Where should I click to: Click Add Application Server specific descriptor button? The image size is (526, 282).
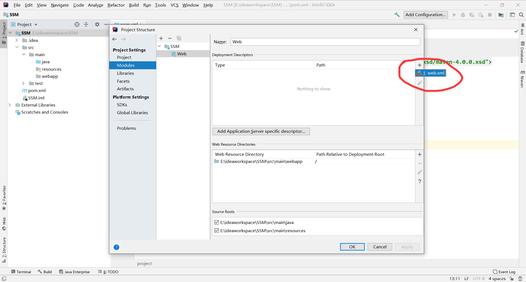tap(261, 131)
